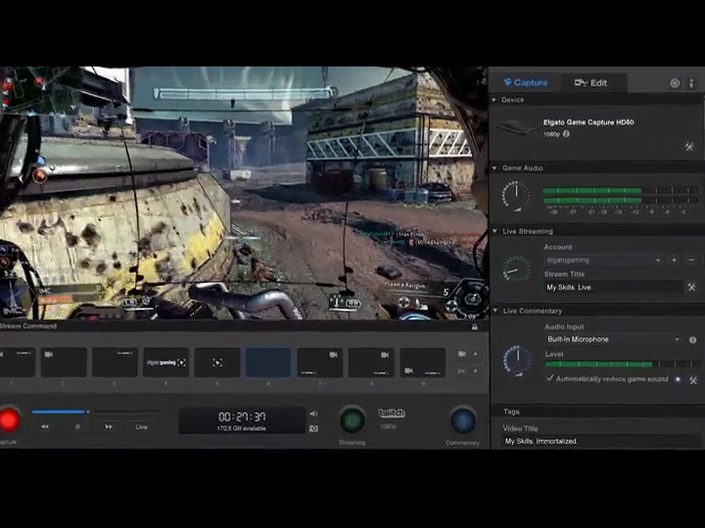The image size is (705, 528).
Task: Click '170,6 GB available' text
Action: point(242,429)
